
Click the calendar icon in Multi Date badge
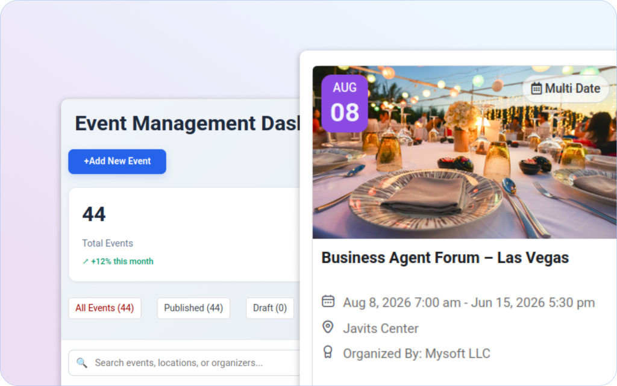tap(536, 89)
